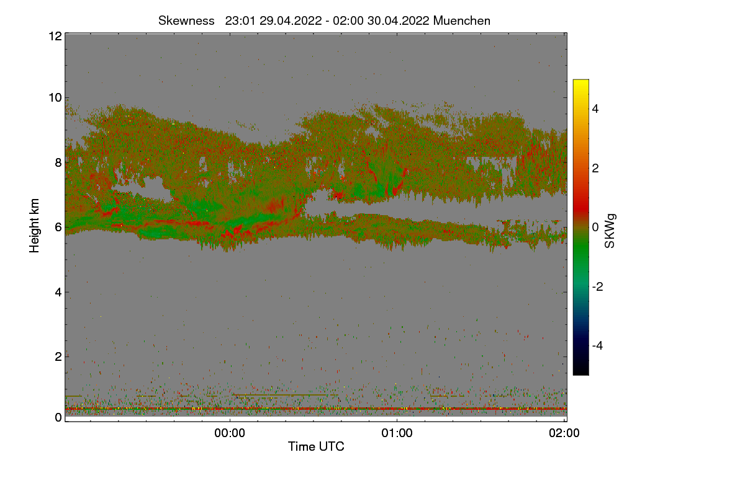Click the colorbar tick label 0
This screenshot has height=496, width=745.
(x=595, y=227)
